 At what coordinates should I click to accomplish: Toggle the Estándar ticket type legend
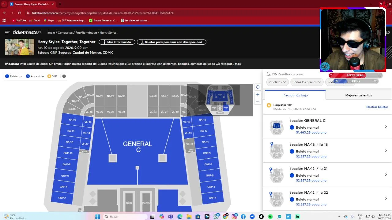pos(14,76)
